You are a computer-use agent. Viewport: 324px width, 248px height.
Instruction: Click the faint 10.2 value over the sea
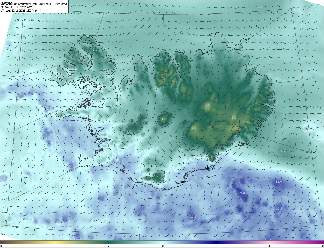105,221
